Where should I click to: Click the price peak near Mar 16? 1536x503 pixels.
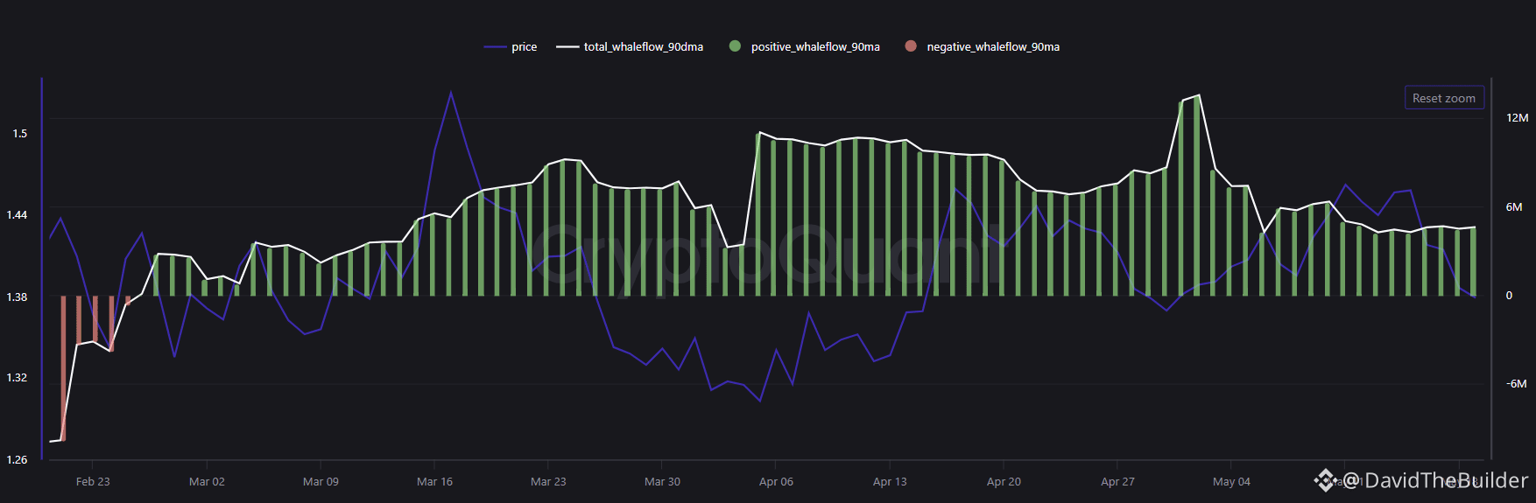click(x=451, y=93)
